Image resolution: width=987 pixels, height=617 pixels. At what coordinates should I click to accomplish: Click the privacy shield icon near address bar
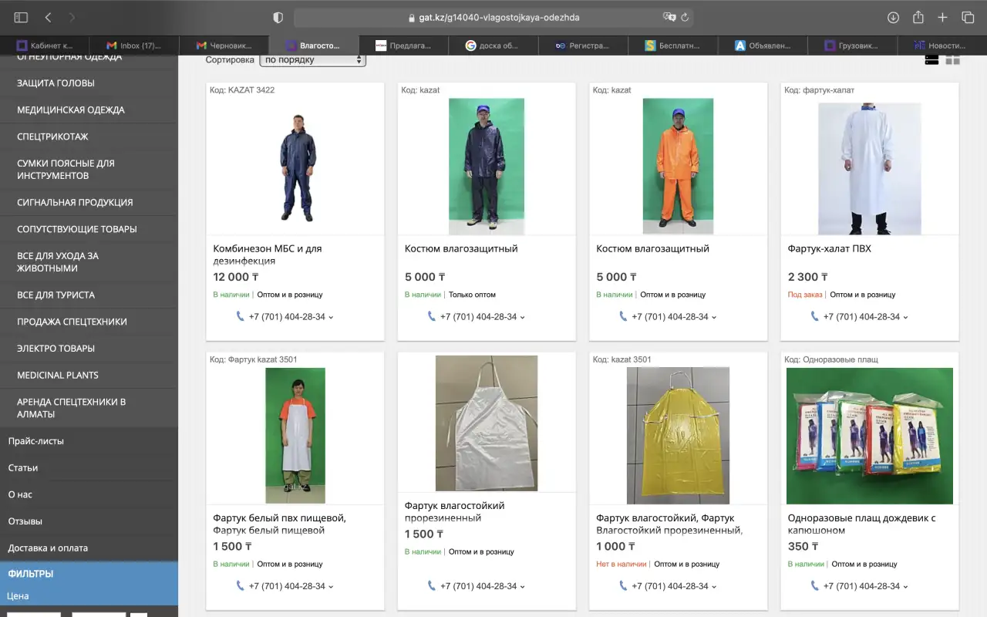point(277,17)
